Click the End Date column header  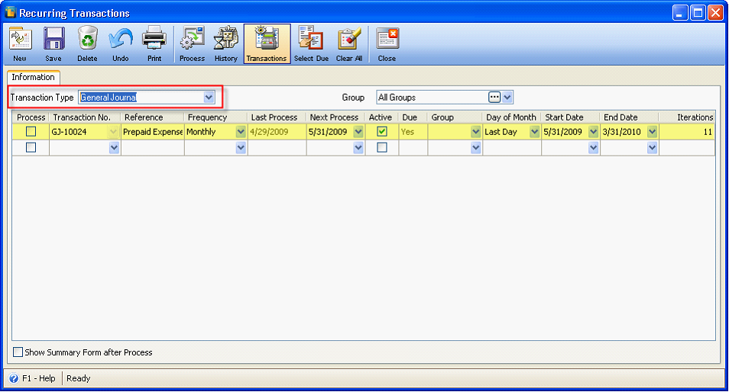630,117
